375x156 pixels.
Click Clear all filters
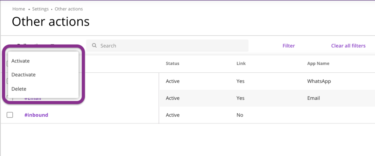pos(348,46)
